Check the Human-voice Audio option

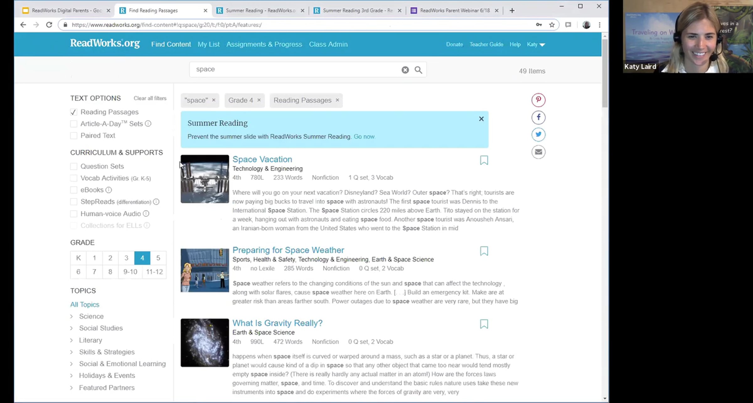(74, 214)
